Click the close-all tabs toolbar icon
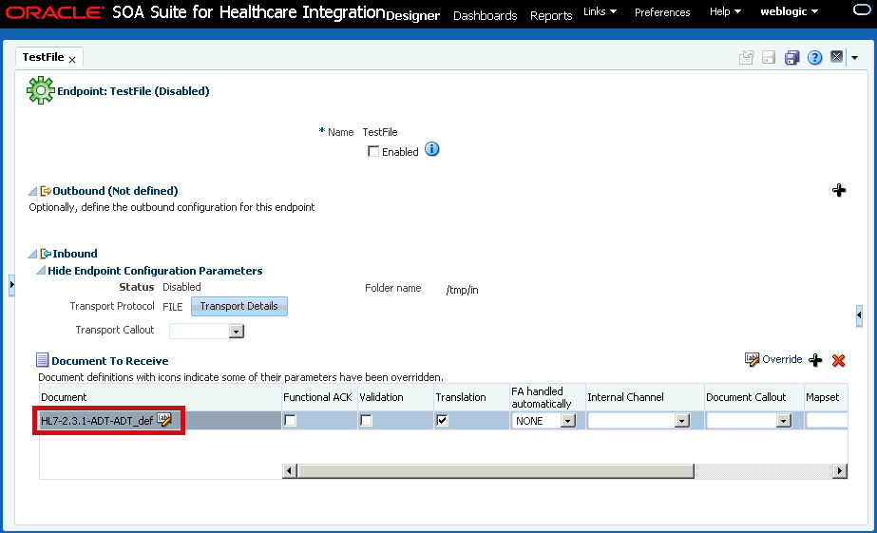Image resolution: width=877 pixels, height=533 pixels. (836, 57)
